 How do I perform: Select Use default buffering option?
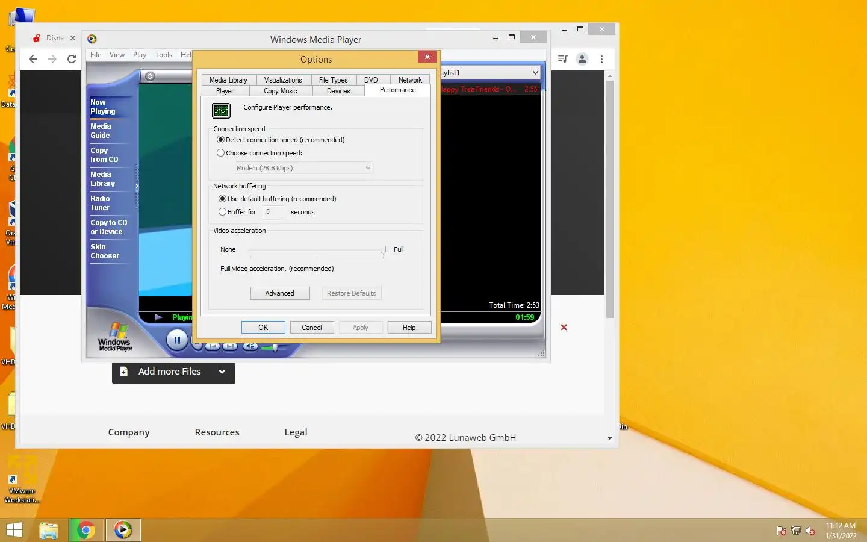coord(278,199)
